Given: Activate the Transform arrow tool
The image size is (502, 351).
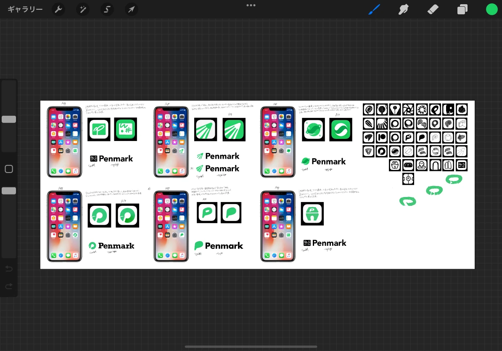Looking at the screenshot, I should coord(132,9).
